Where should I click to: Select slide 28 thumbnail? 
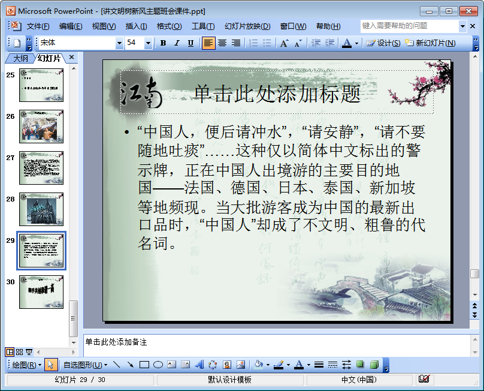41,209
